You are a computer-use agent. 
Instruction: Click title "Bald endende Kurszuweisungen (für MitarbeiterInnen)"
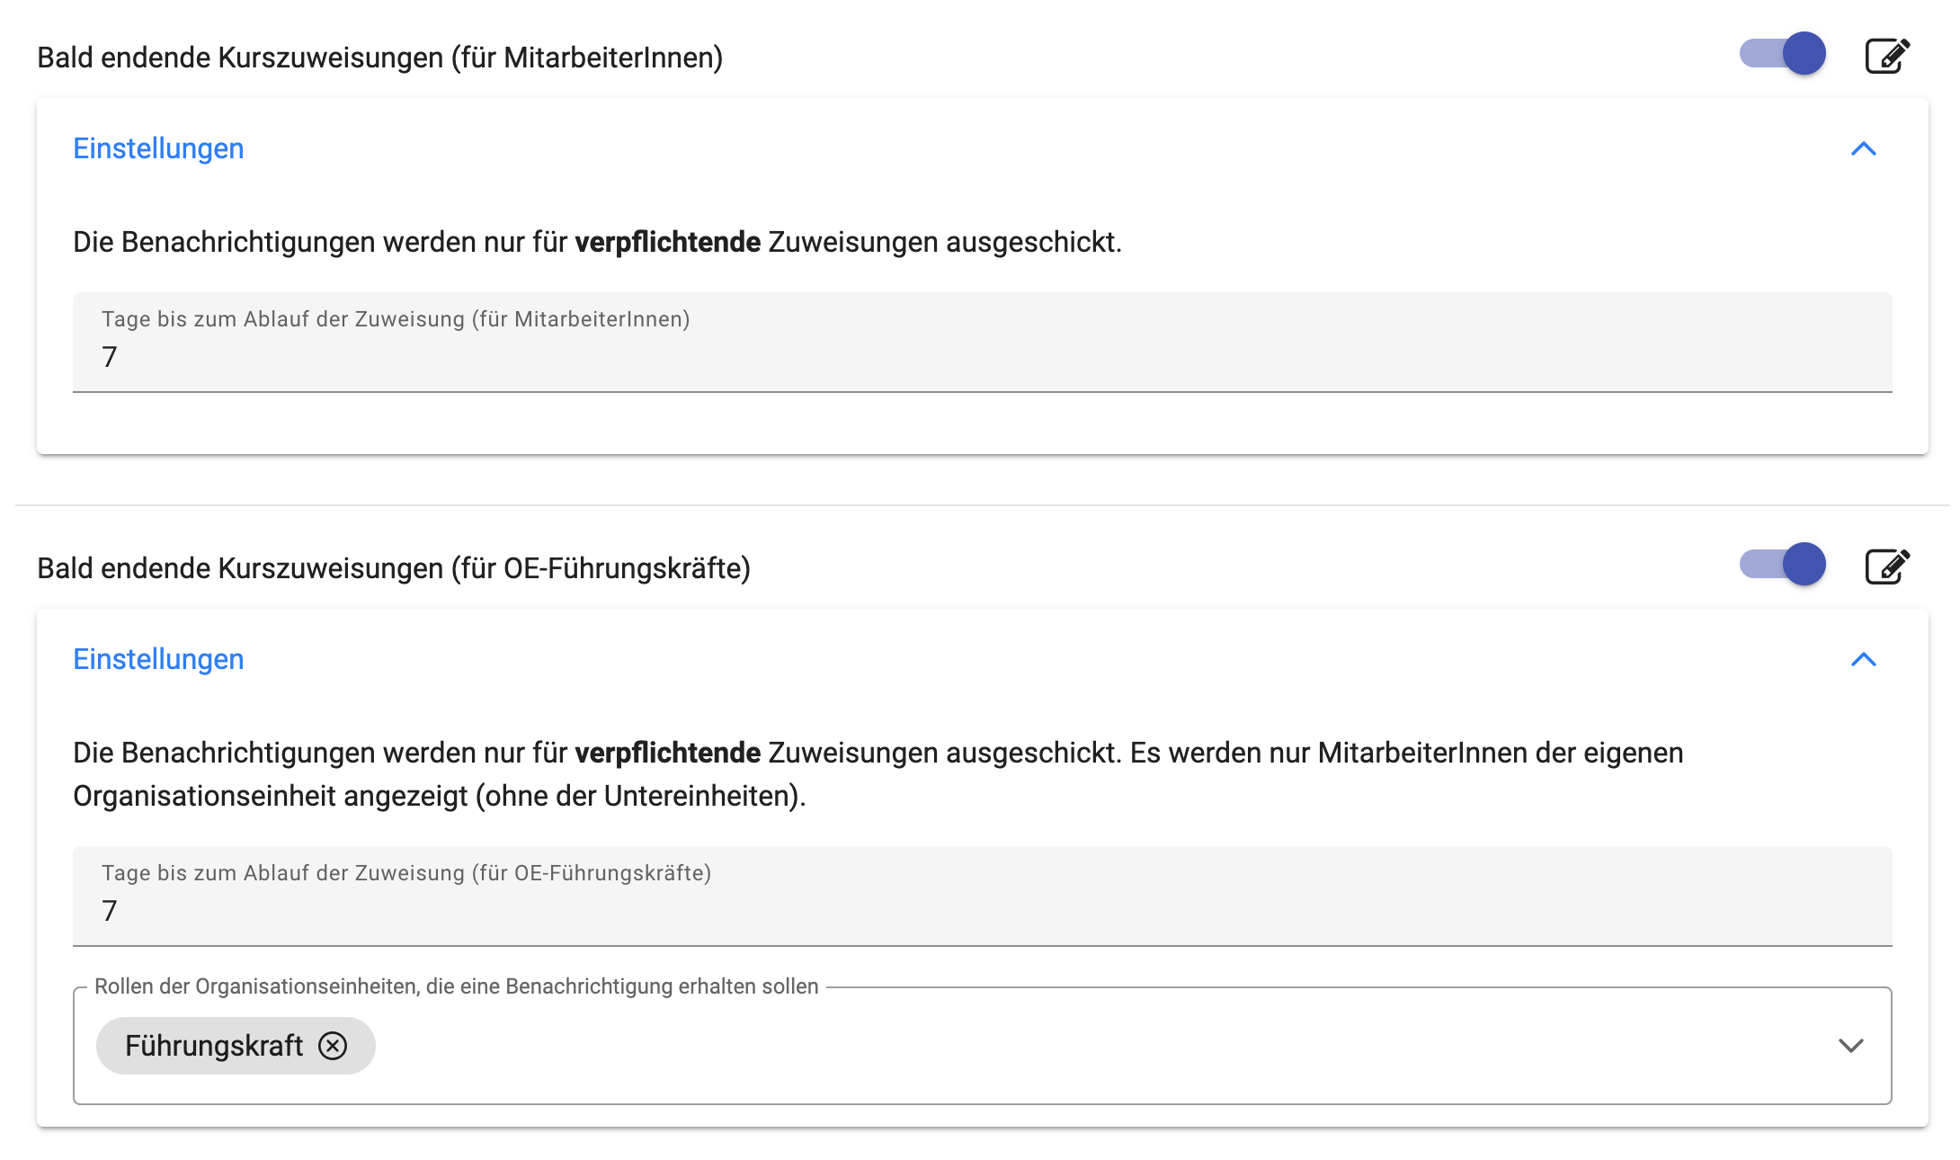(x=379, y=58)
